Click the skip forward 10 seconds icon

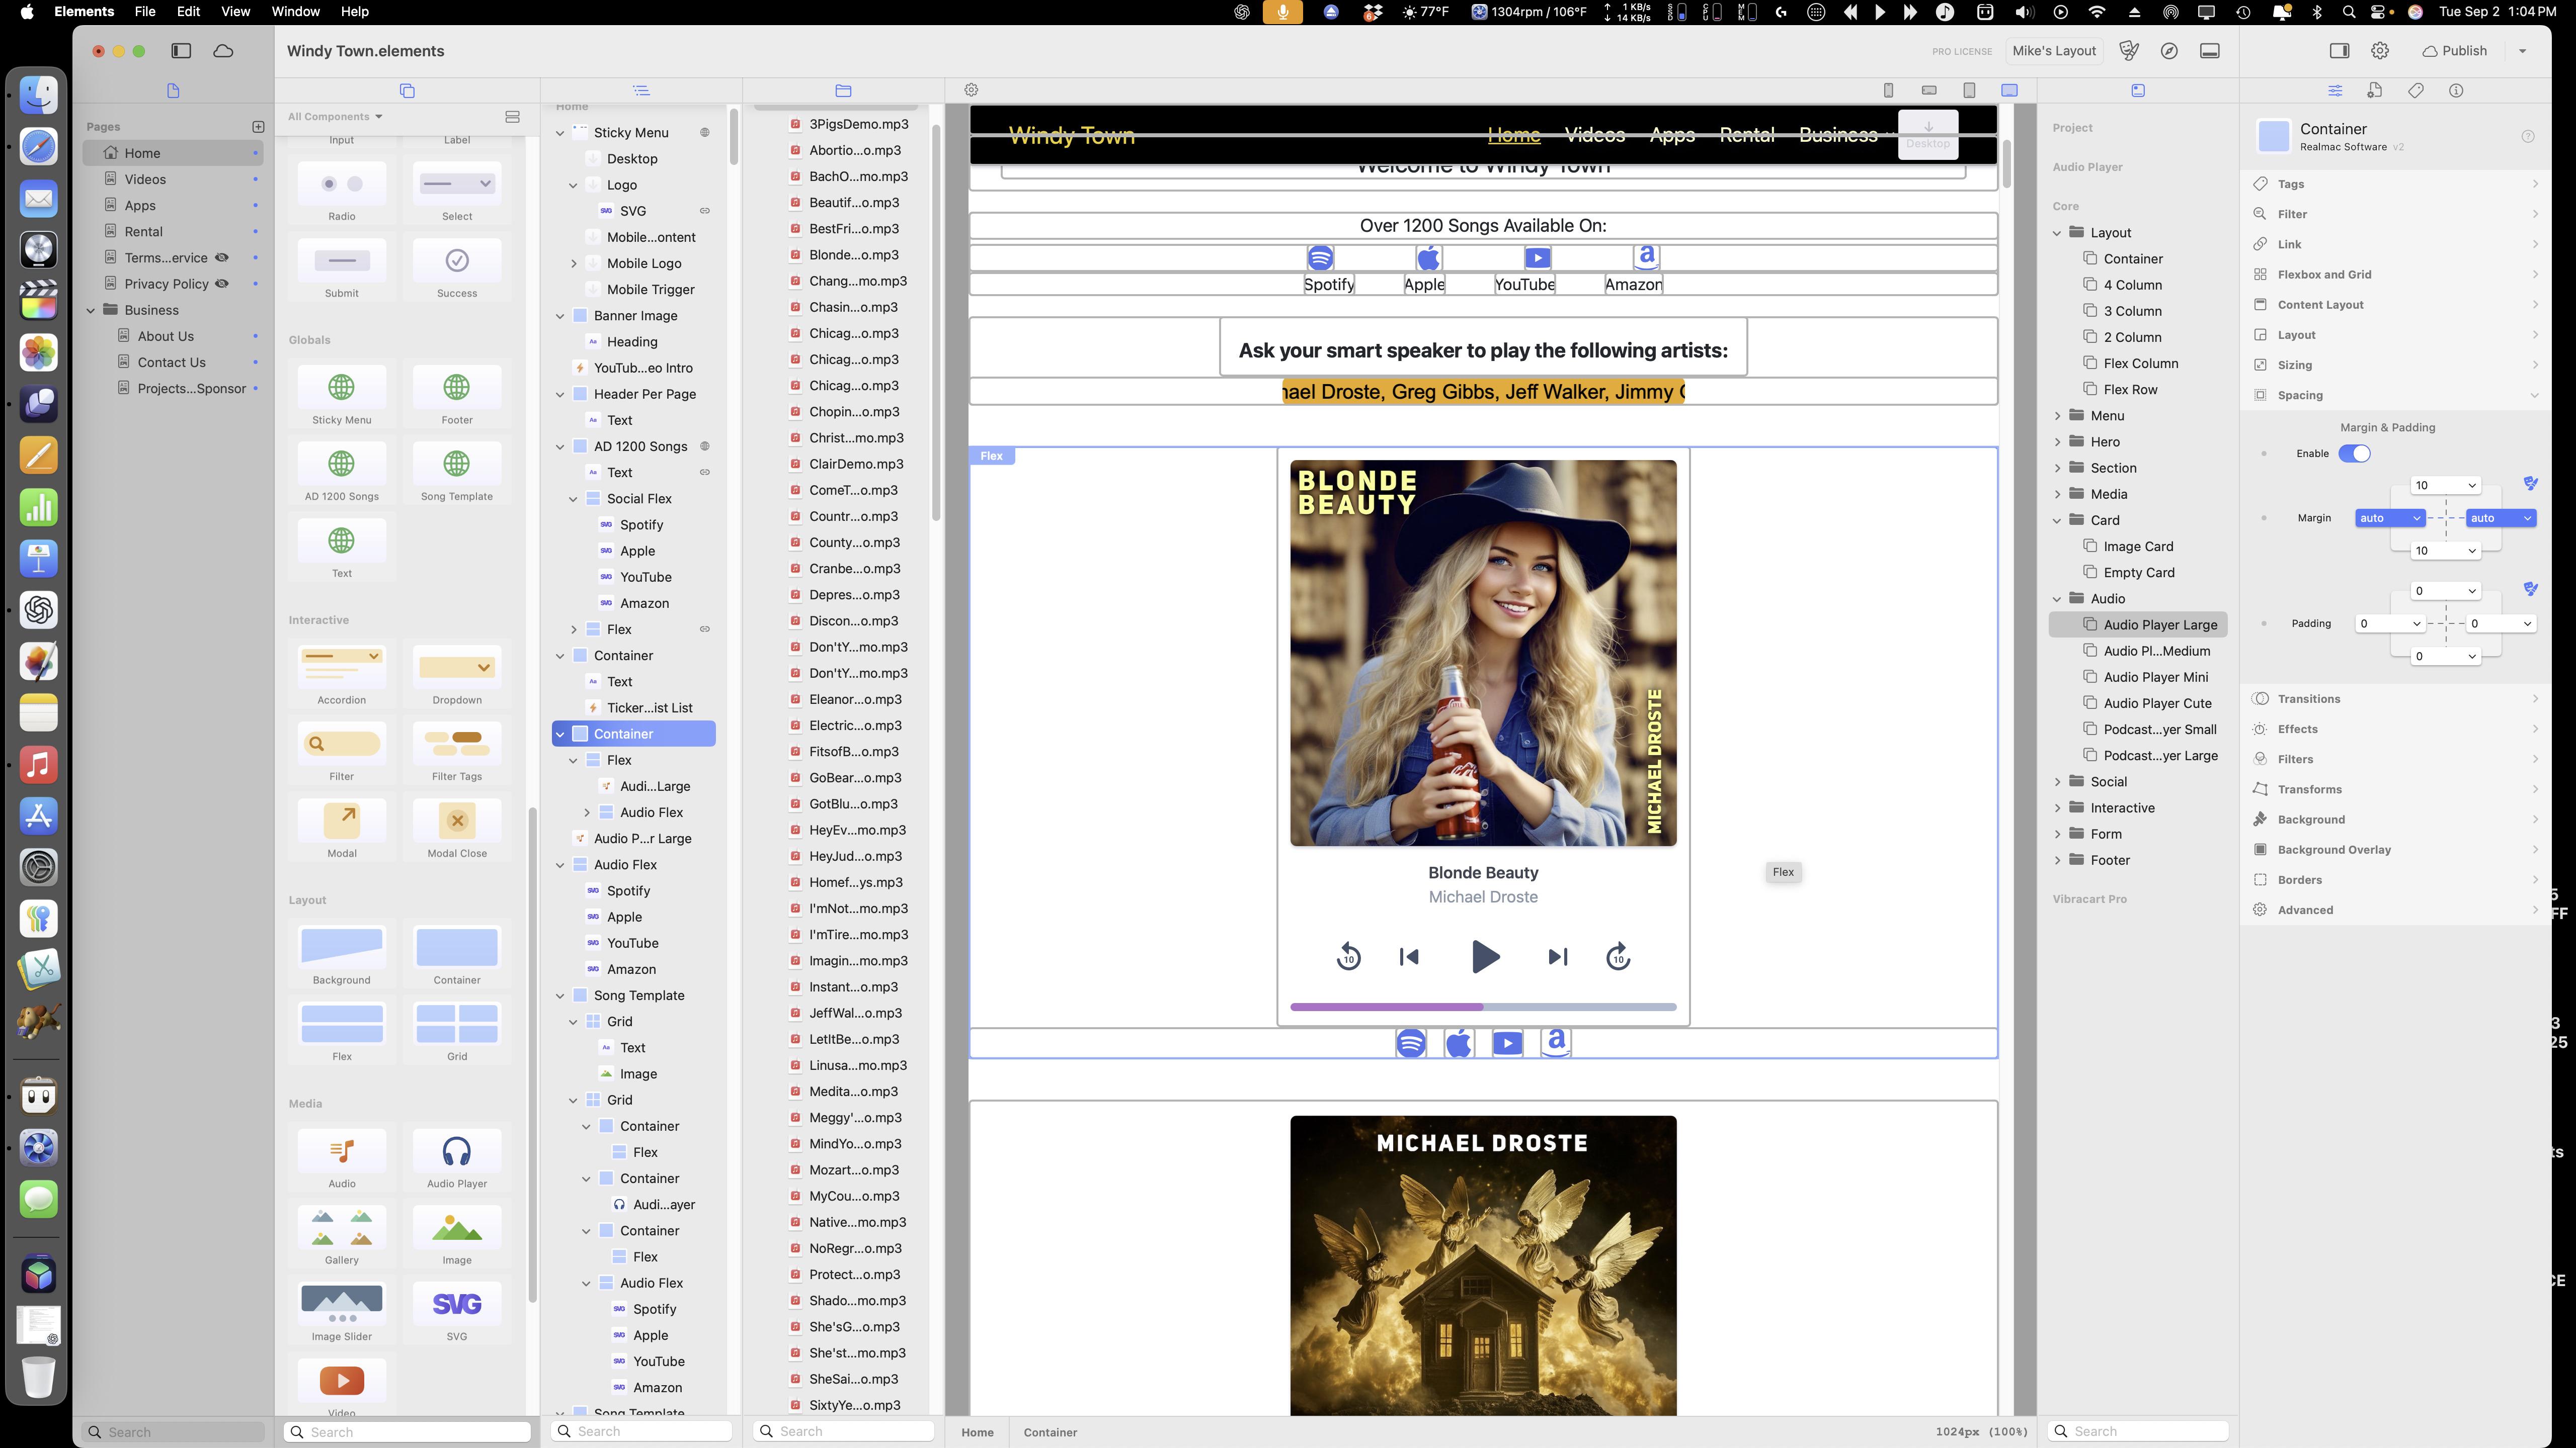pos(1618,957)
